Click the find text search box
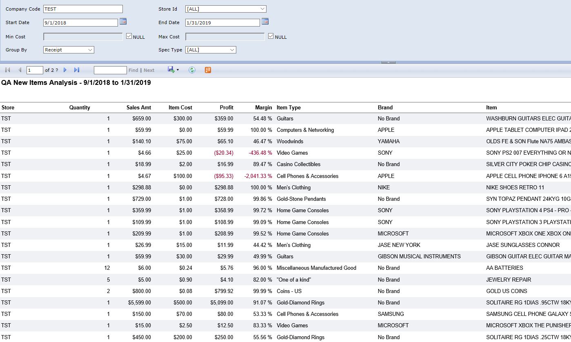This screenshot has width=571, height=342. 110,70
